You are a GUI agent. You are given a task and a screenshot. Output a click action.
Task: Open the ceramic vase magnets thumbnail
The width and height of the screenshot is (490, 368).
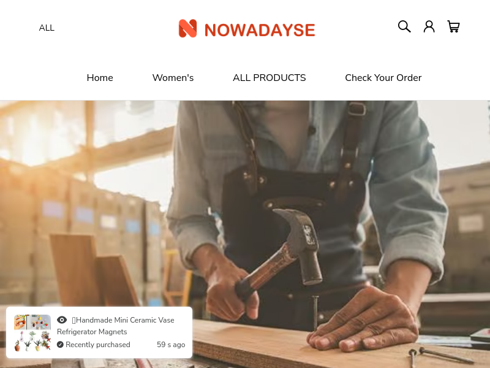[x=32, y=332]
